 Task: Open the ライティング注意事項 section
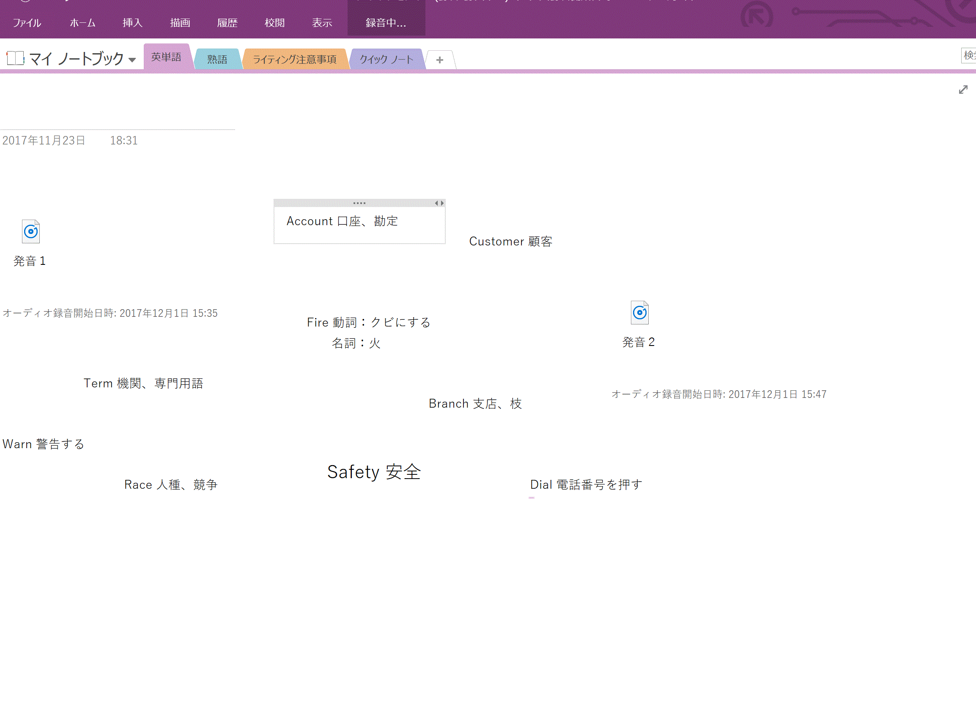click(294, 59)
